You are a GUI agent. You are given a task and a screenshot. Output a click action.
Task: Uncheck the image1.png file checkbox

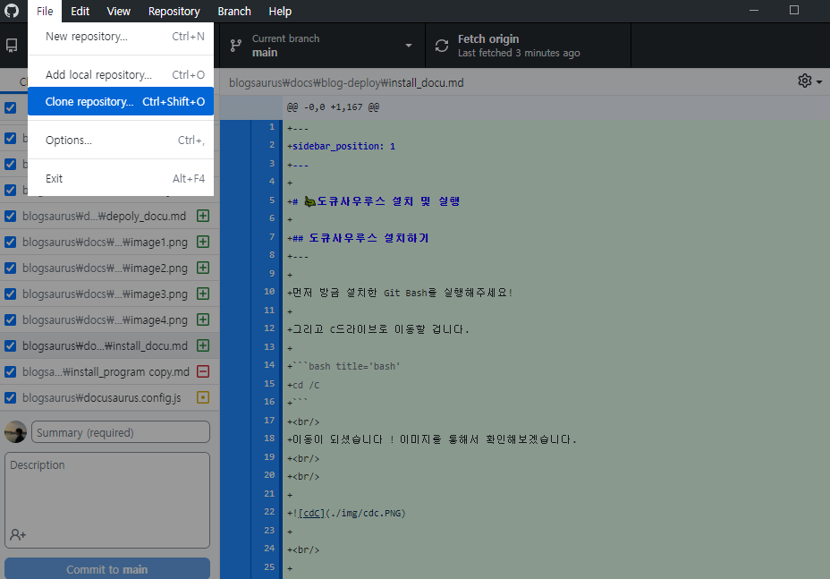pyautogui.click(x=10, y=243)
